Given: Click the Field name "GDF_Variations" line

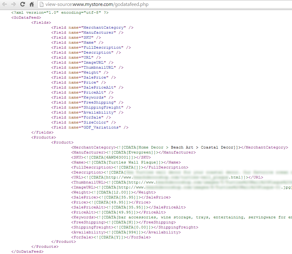Looking at the screenshot, I should (90, 127).
